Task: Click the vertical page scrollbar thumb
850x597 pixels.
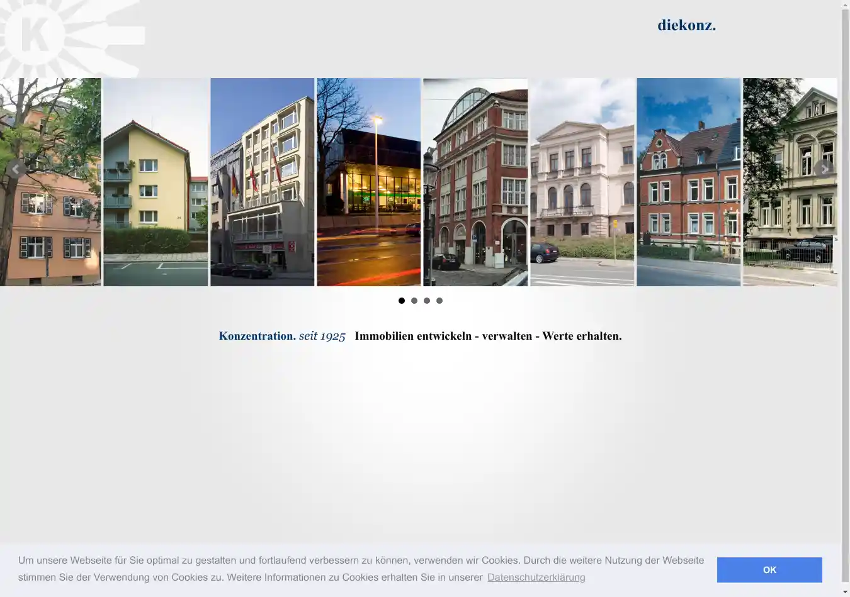Action: 845,296
